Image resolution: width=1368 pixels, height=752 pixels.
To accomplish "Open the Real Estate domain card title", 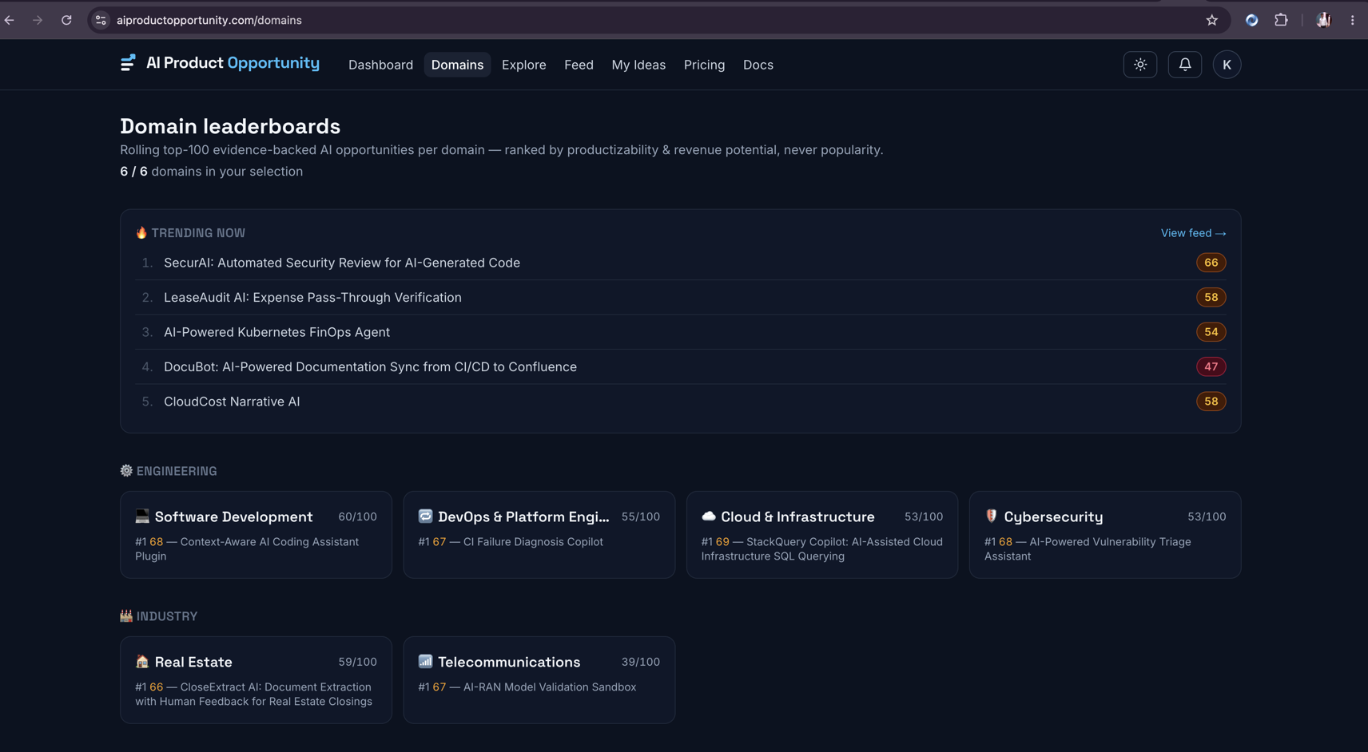I will [x=193, y=662].
